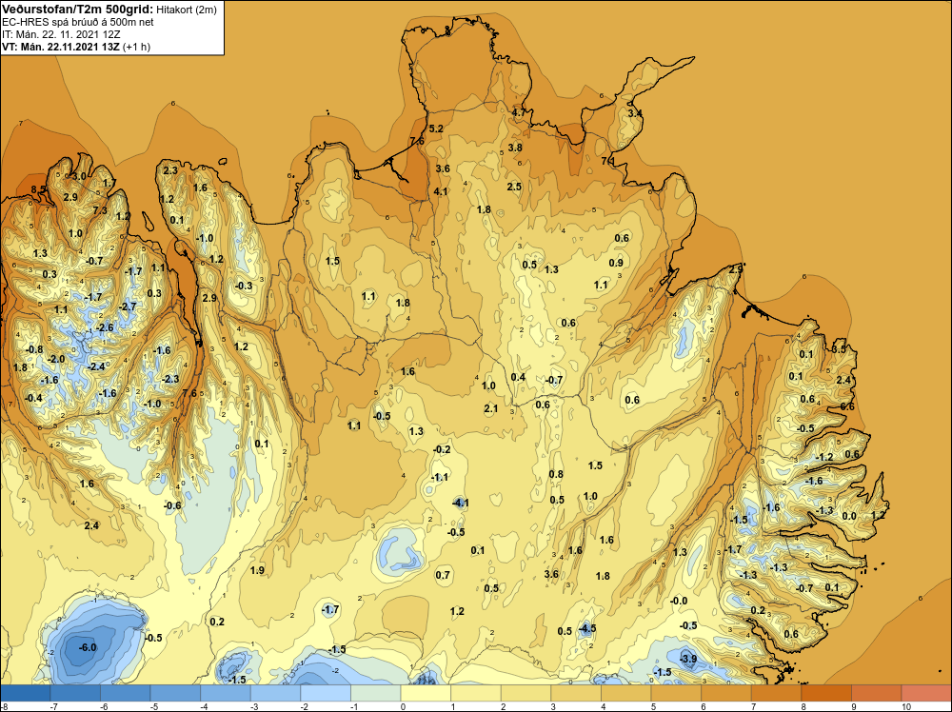Click the -0.4 temperature value
Image resolution: width=952 pixels, height=712 pixels.
click(34, 398)
